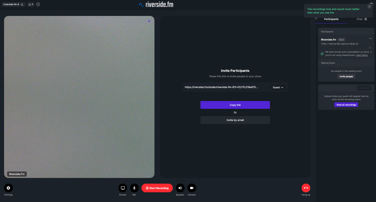376x202 pixels.
Task: Click Invite by email button
Action: [235, 120]
